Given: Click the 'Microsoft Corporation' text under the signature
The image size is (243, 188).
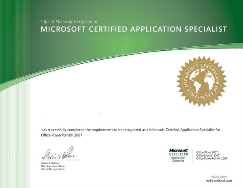Looking at the screenshot, I should (x=53, y=169).
